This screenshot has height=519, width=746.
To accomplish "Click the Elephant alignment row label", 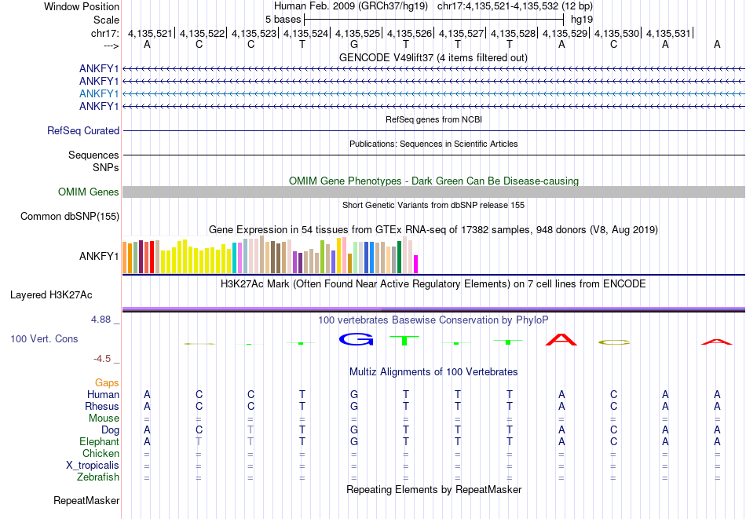I will tap(99, 441).
